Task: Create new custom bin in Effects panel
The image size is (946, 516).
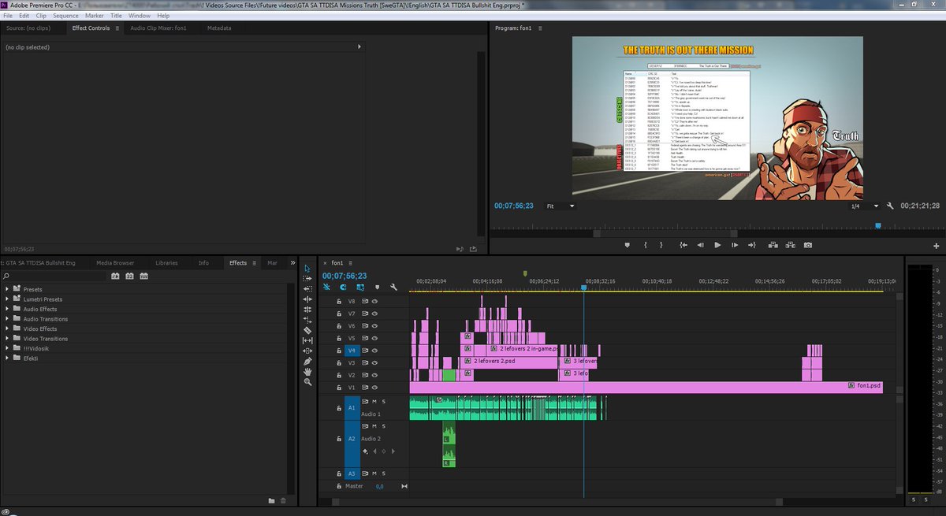Action: [272, 500]
